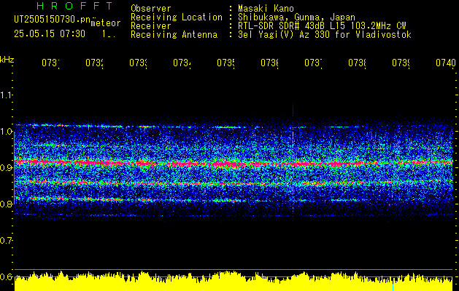Click the cyan marker in the yellow level graph
This screenshot has width=459, height=291.
[393, 286]
